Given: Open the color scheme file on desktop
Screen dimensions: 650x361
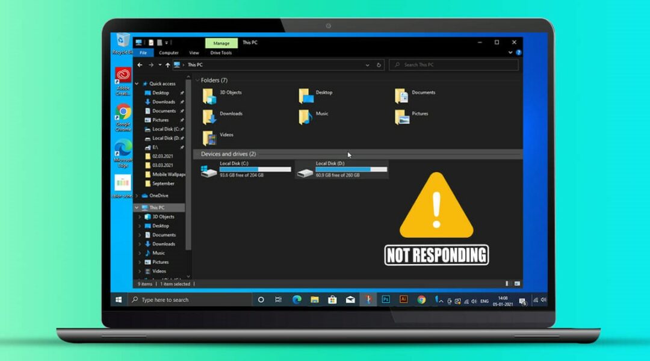Looking at the screenshot, I should click(123, 186).
